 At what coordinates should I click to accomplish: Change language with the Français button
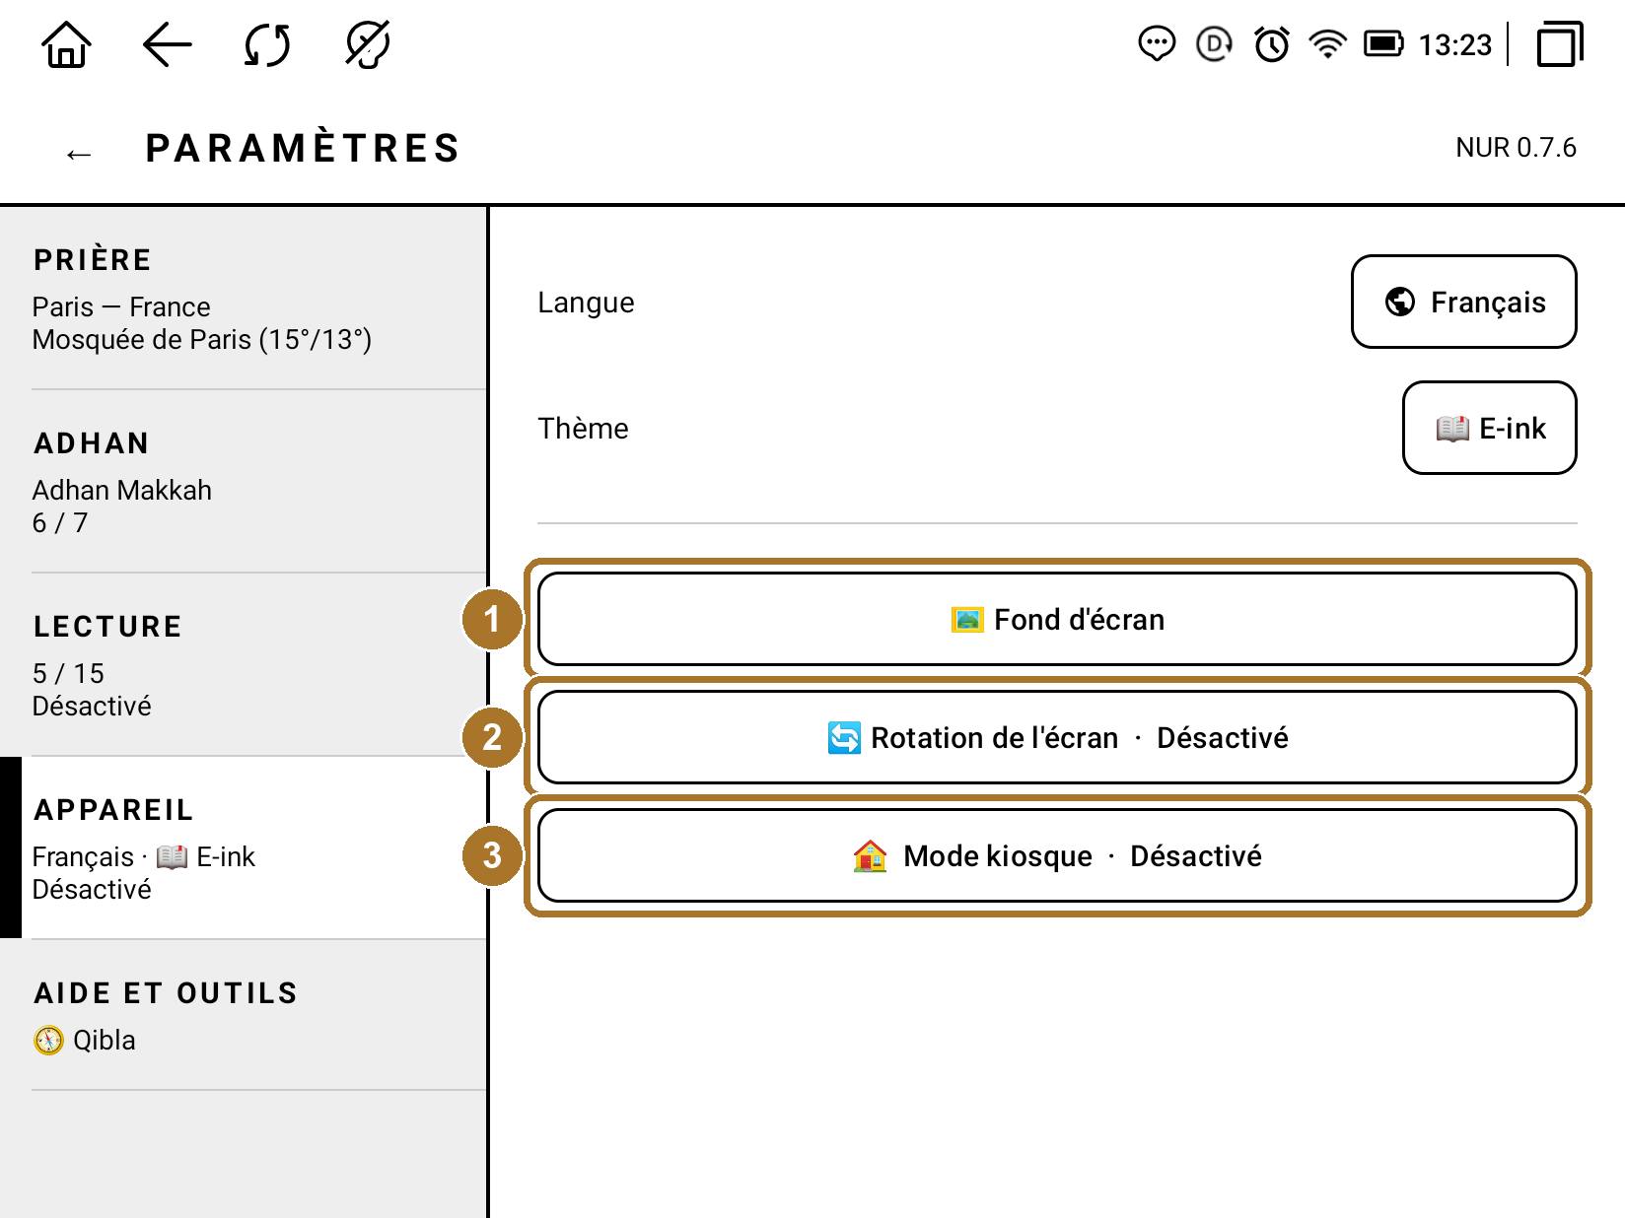[1463, 302]
